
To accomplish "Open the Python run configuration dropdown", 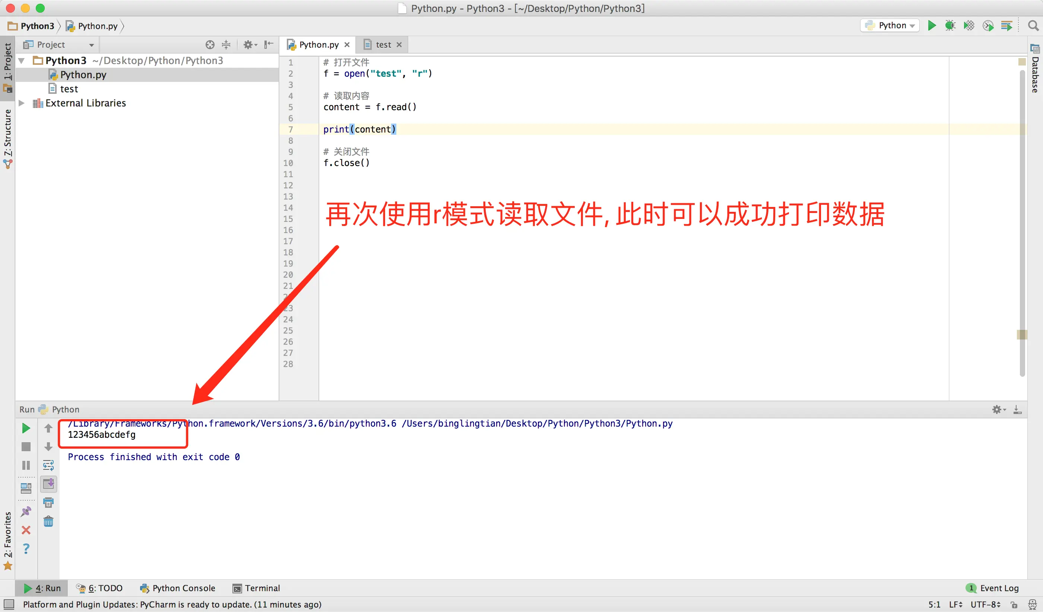I will coord(890,26).
